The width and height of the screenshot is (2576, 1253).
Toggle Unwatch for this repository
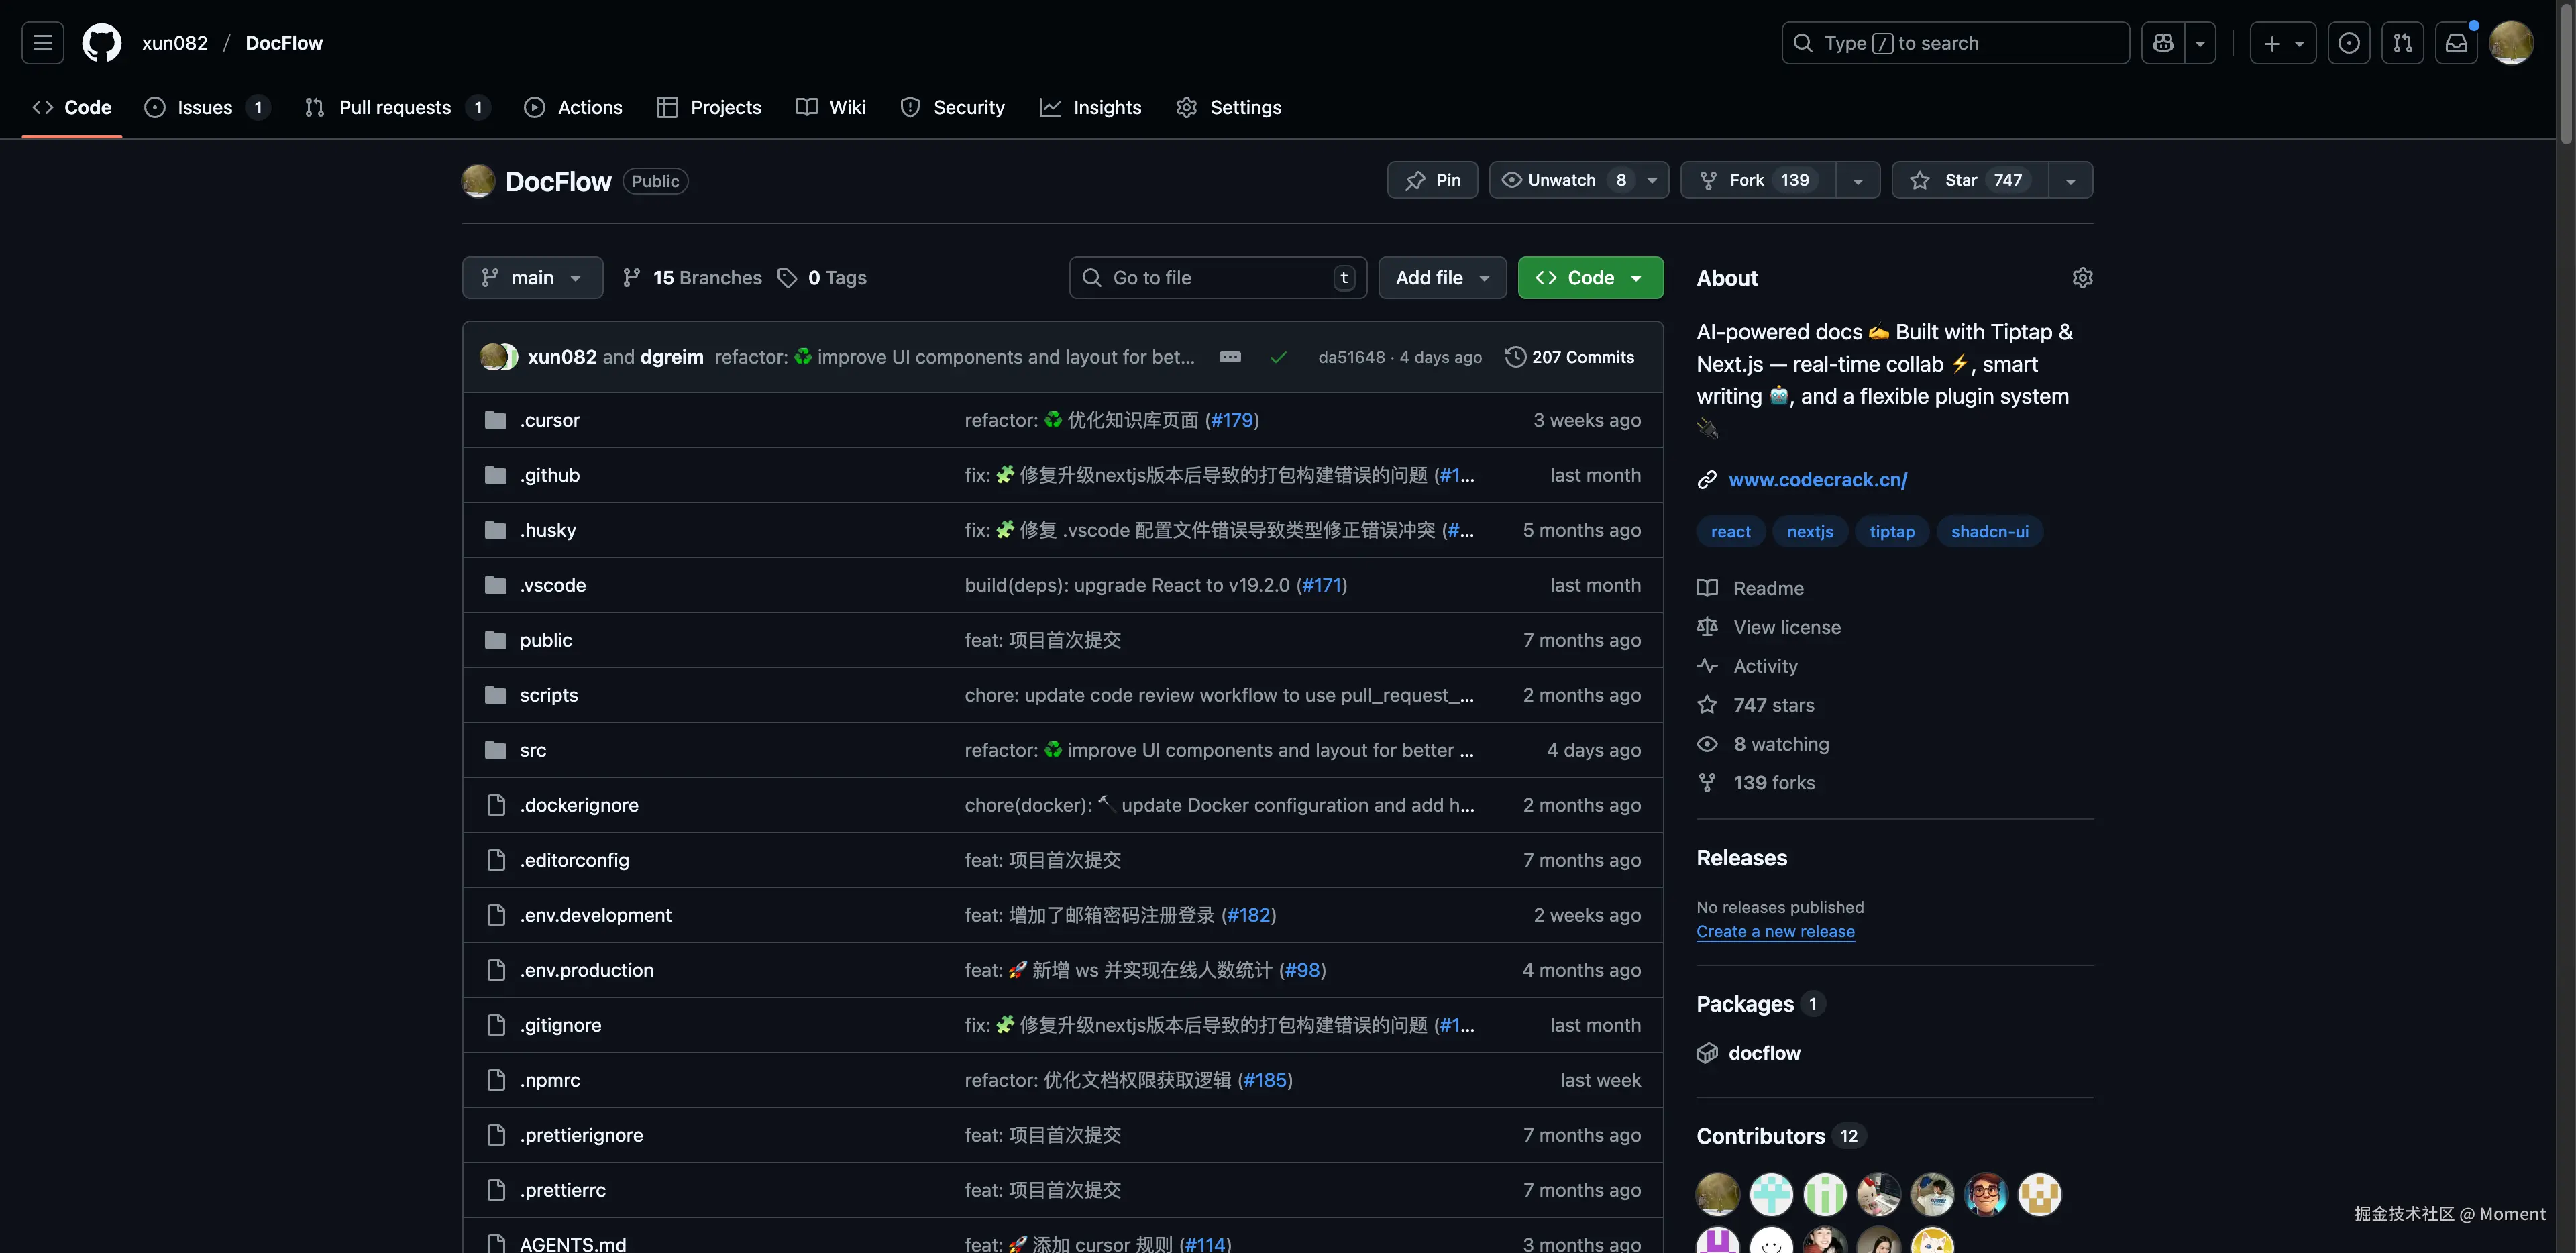pos(1561,180)
